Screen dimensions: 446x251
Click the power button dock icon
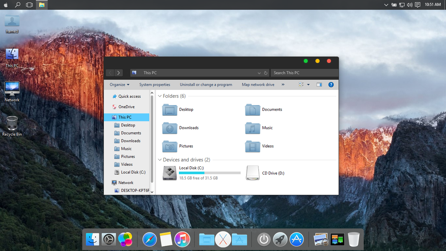click(264, 239)
